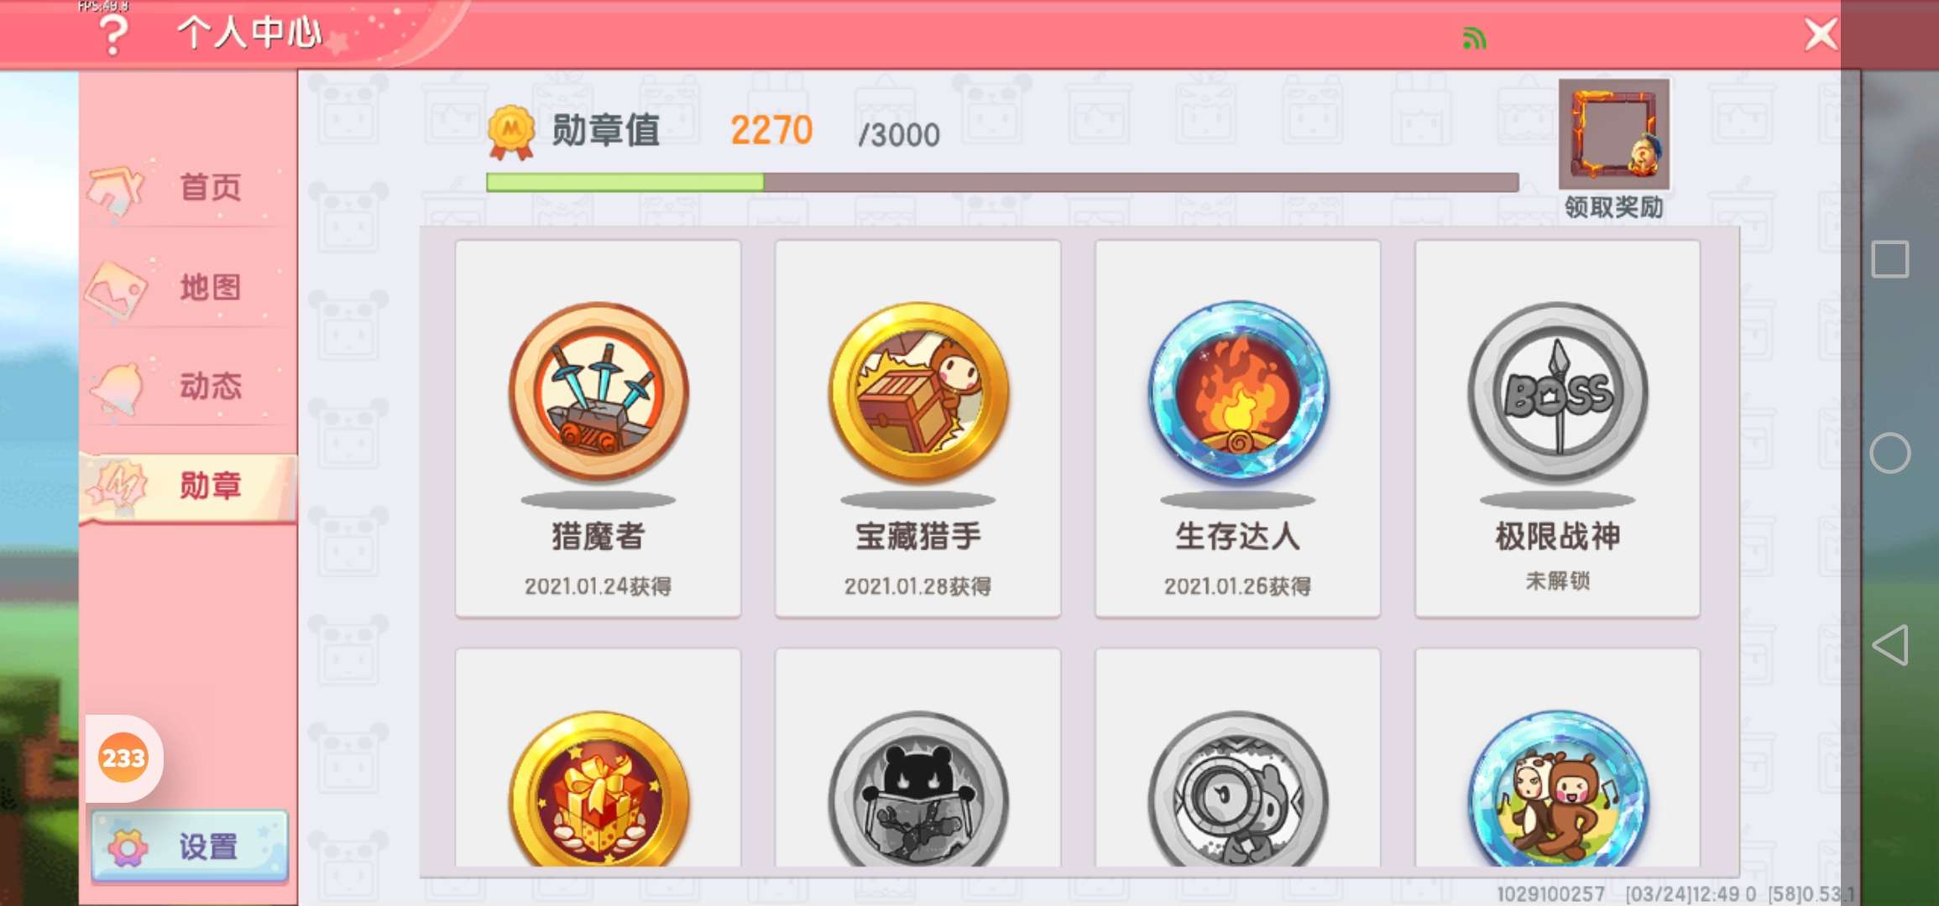Switch to the 地图 map tab

[x=189, y=287]
